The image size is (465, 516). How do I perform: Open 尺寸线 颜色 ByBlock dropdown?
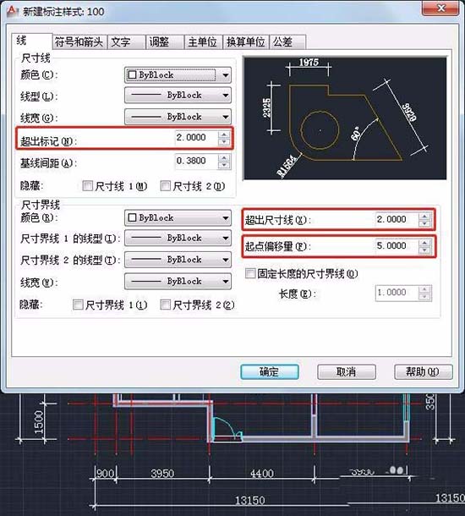[x=178, y=75]
